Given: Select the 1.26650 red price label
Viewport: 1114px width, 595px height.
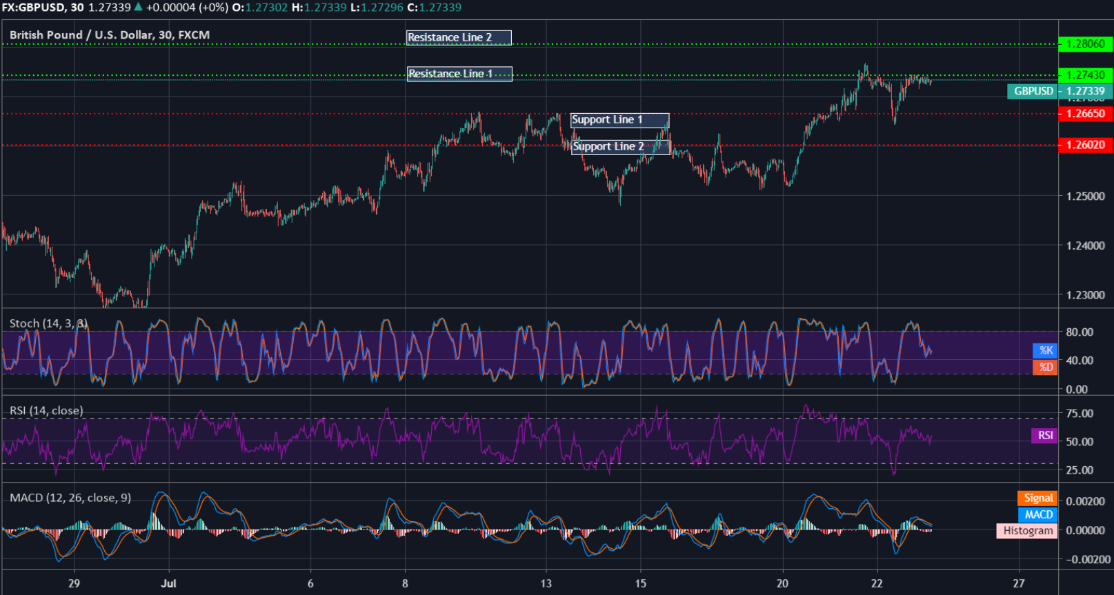Looking at the screenshot, I should click(x=1085, y=114).
